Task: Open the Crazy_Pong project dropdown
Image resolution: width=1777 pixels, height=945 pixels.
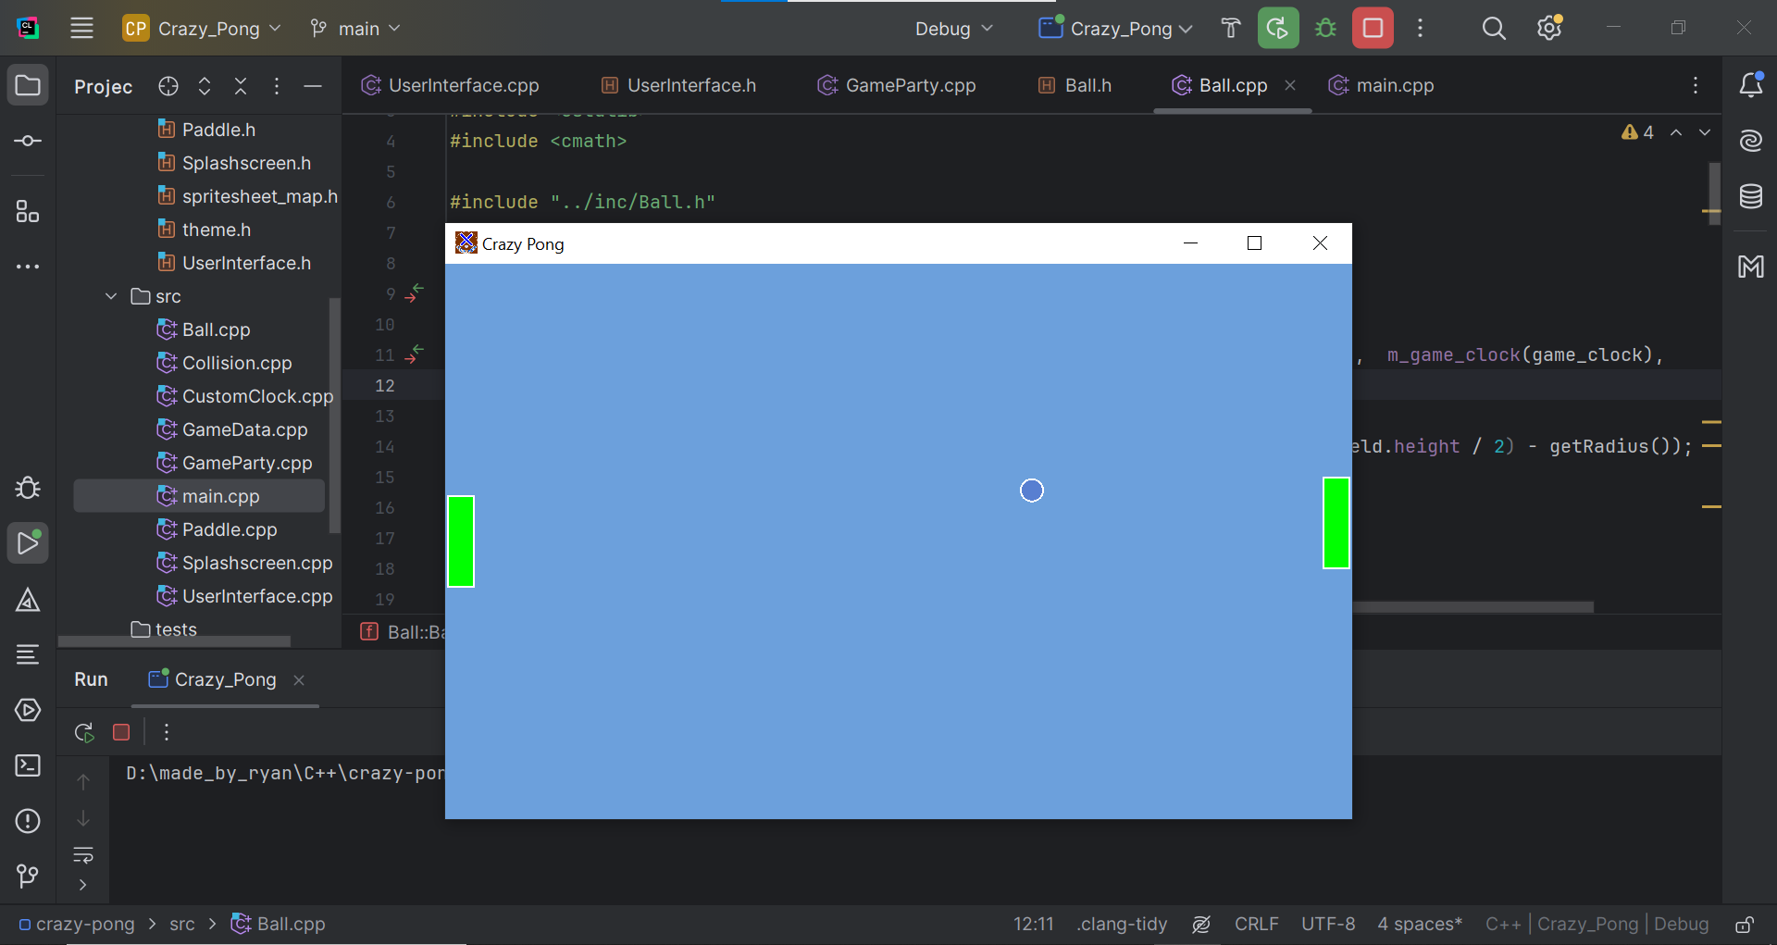Action: (x=203, y=29)
